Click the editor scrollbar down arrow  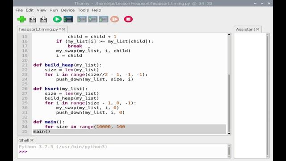click(229, 133)
